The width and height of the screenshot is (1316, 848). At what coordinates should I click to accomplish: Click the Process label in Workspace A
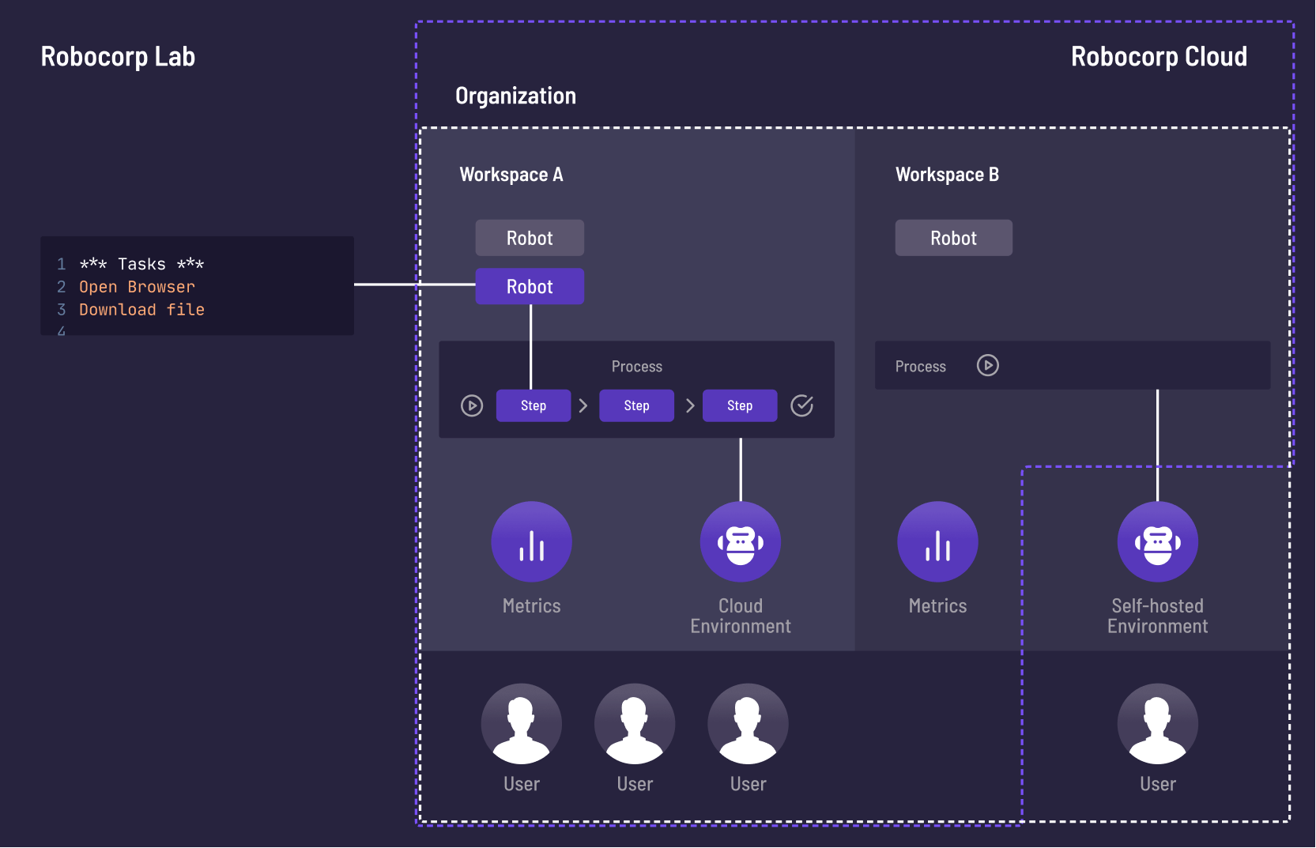637,367
